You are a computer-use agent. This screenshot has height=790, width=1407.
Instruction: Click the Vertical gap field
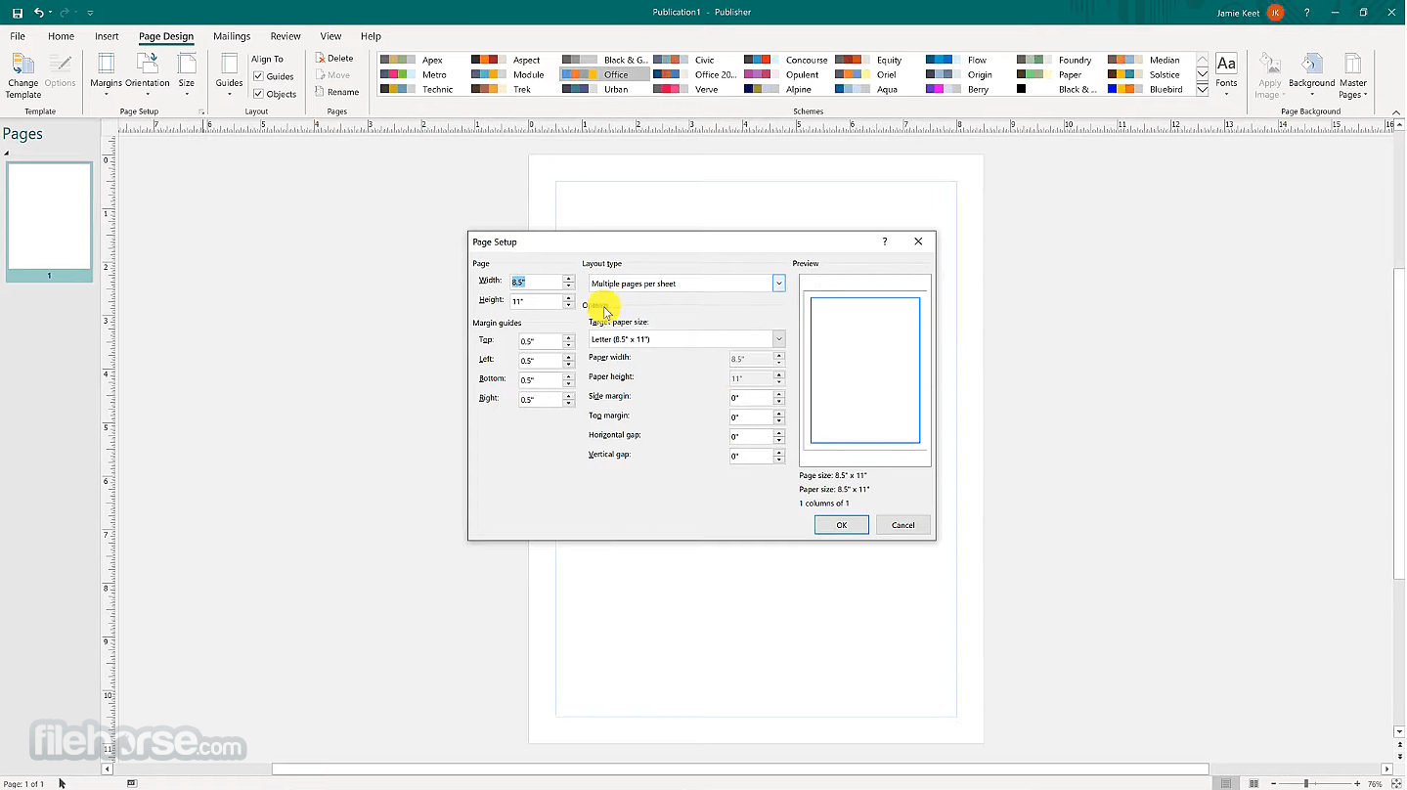(x=752, y=457)
